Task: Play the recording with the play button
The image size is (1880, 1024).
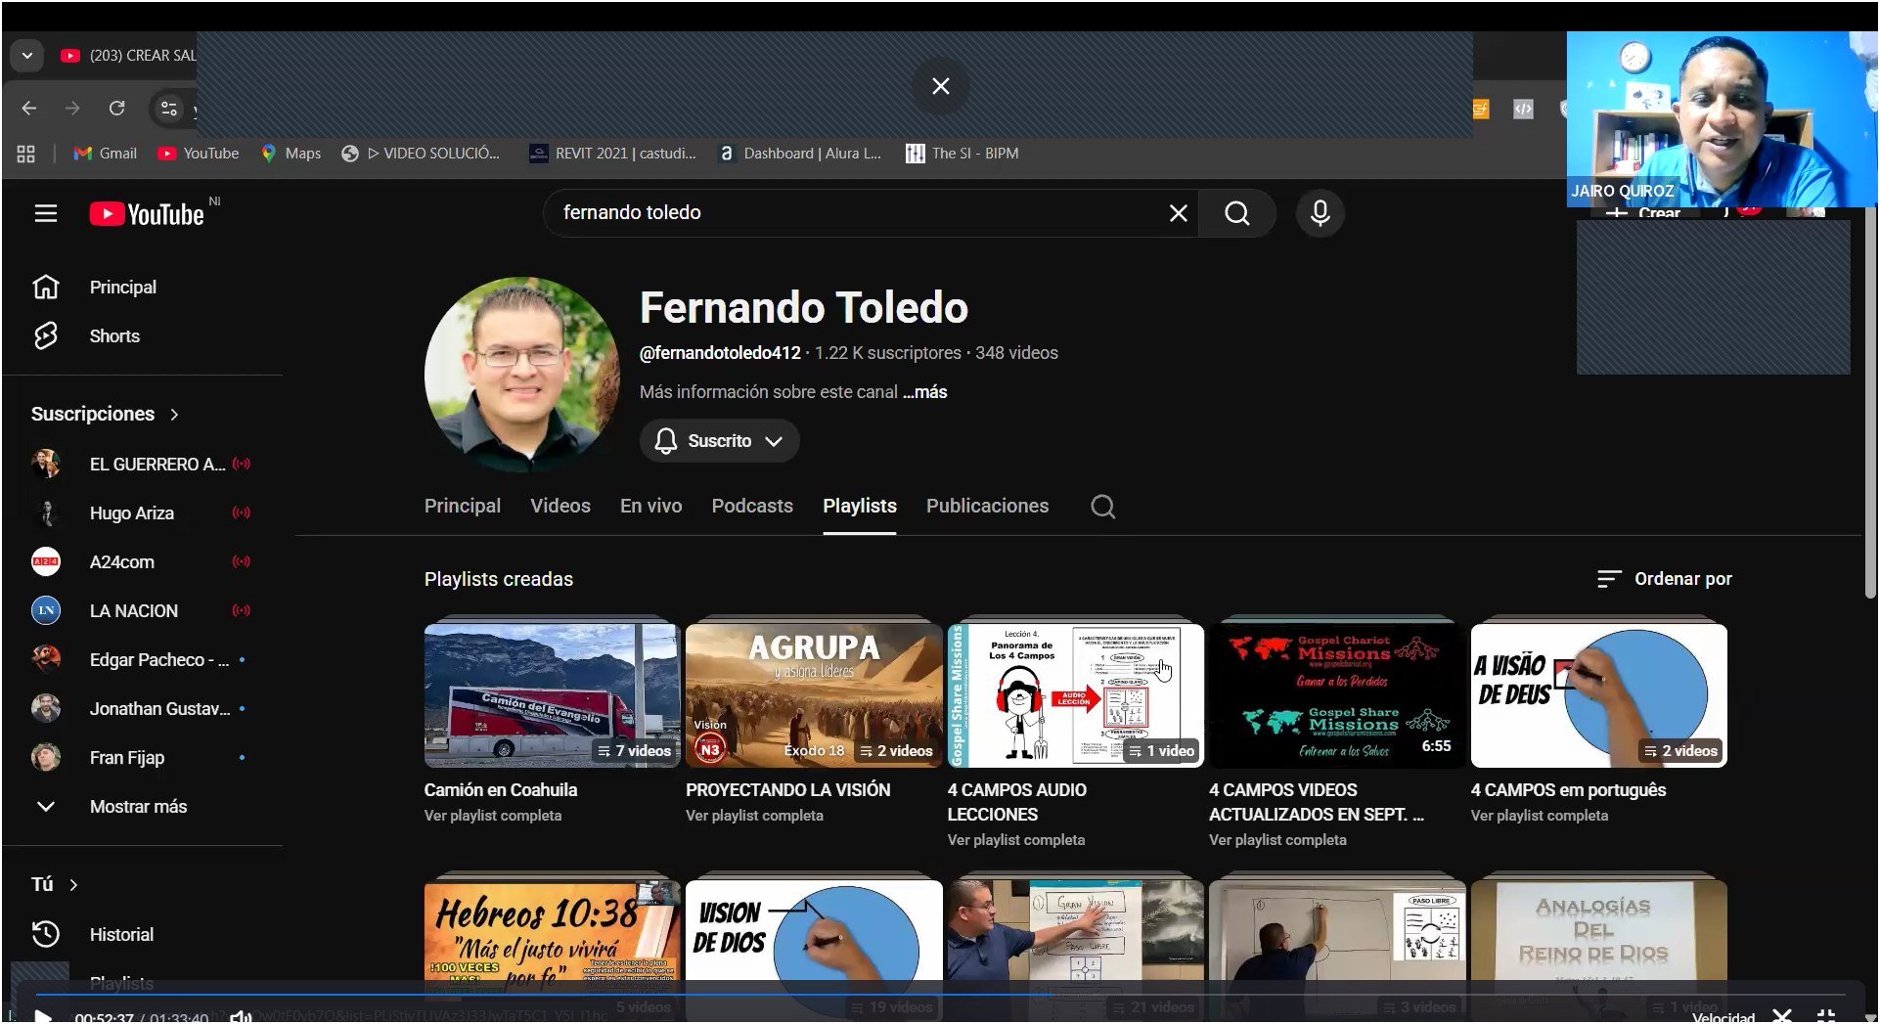Action: [x=42, y=1015]
